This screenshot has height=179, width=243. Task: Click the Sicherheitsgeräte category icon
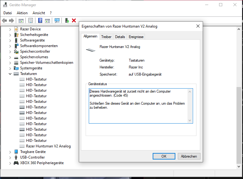click(16, 35)
